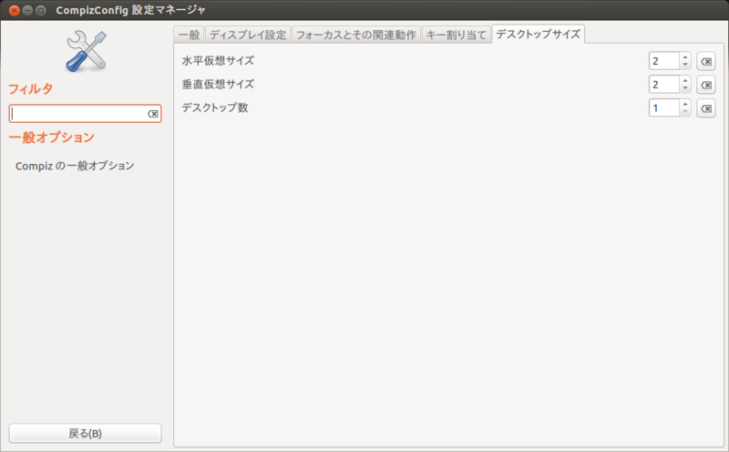The height and width of the screenshot is (452, 729).
Task: Clear the フィルタ search box text
Action: tap(152, 114)
